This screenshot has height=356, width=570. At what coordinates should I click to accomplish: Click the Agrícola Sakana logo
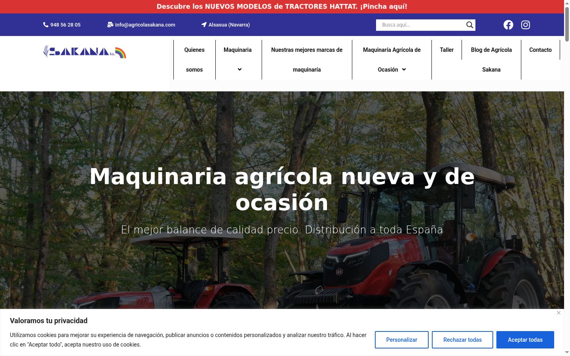pyautogui.click(x=85, y=51)
